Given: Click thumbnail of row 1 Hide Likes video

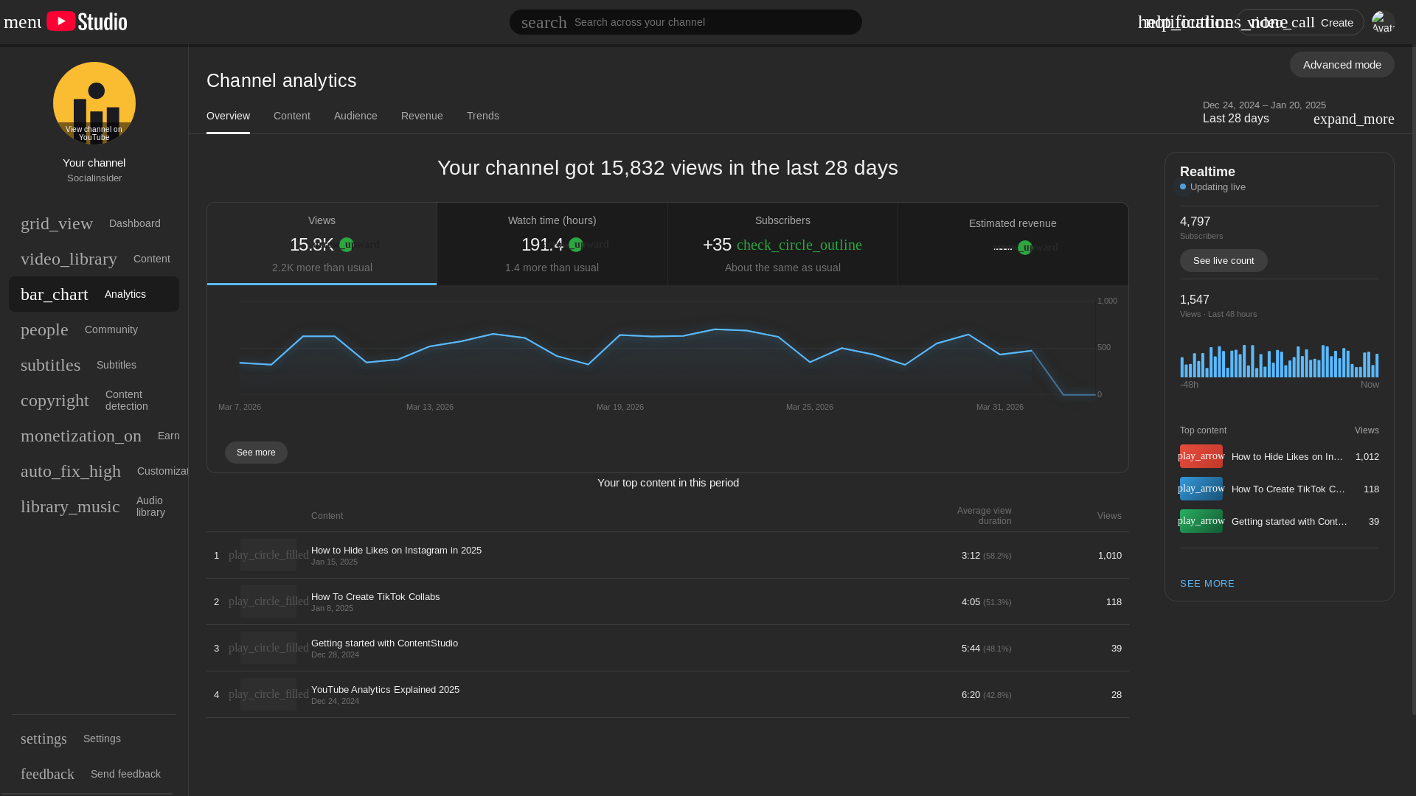Looking at the screenshot, I should (x=268, y=555).
